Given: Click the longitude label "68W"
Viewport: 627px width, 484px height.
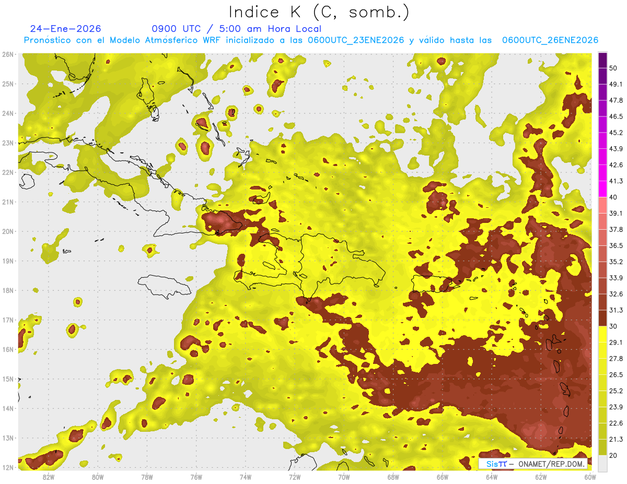Looking at the screenshot, I should (393, 477).
